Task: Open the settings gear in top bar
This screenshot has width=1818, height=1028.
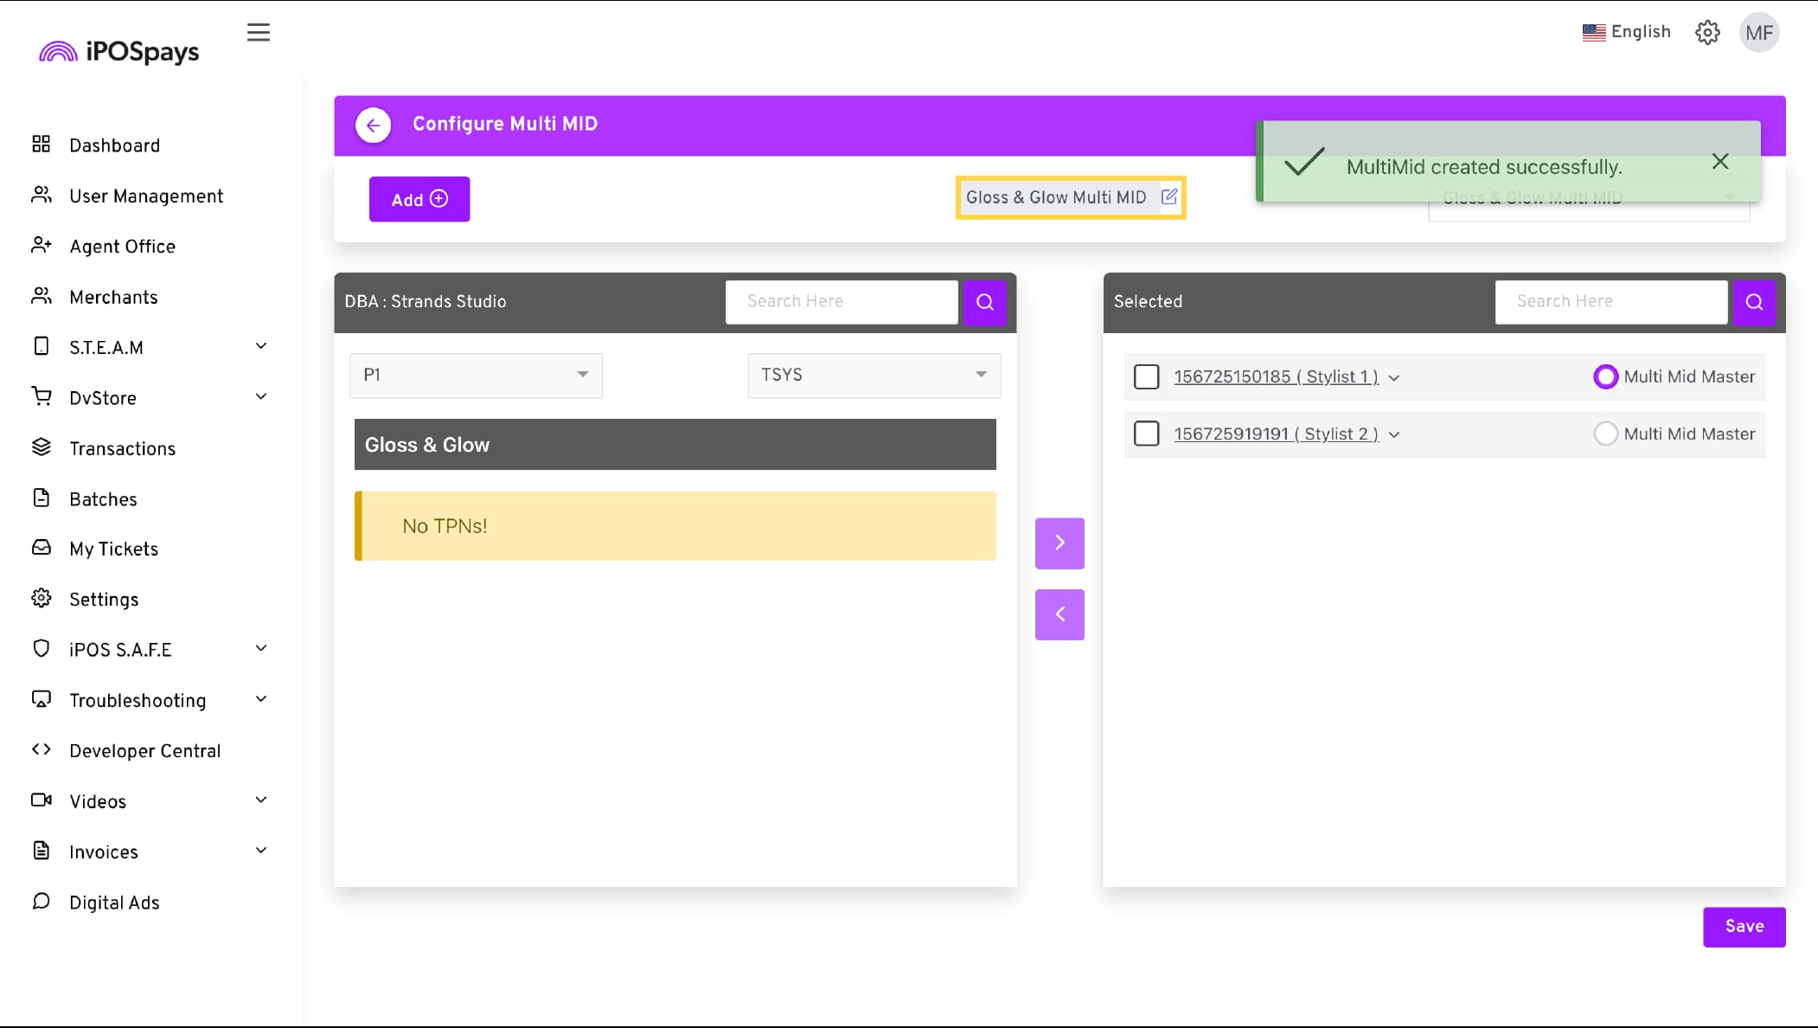Action: click(x=1706, y=33)
